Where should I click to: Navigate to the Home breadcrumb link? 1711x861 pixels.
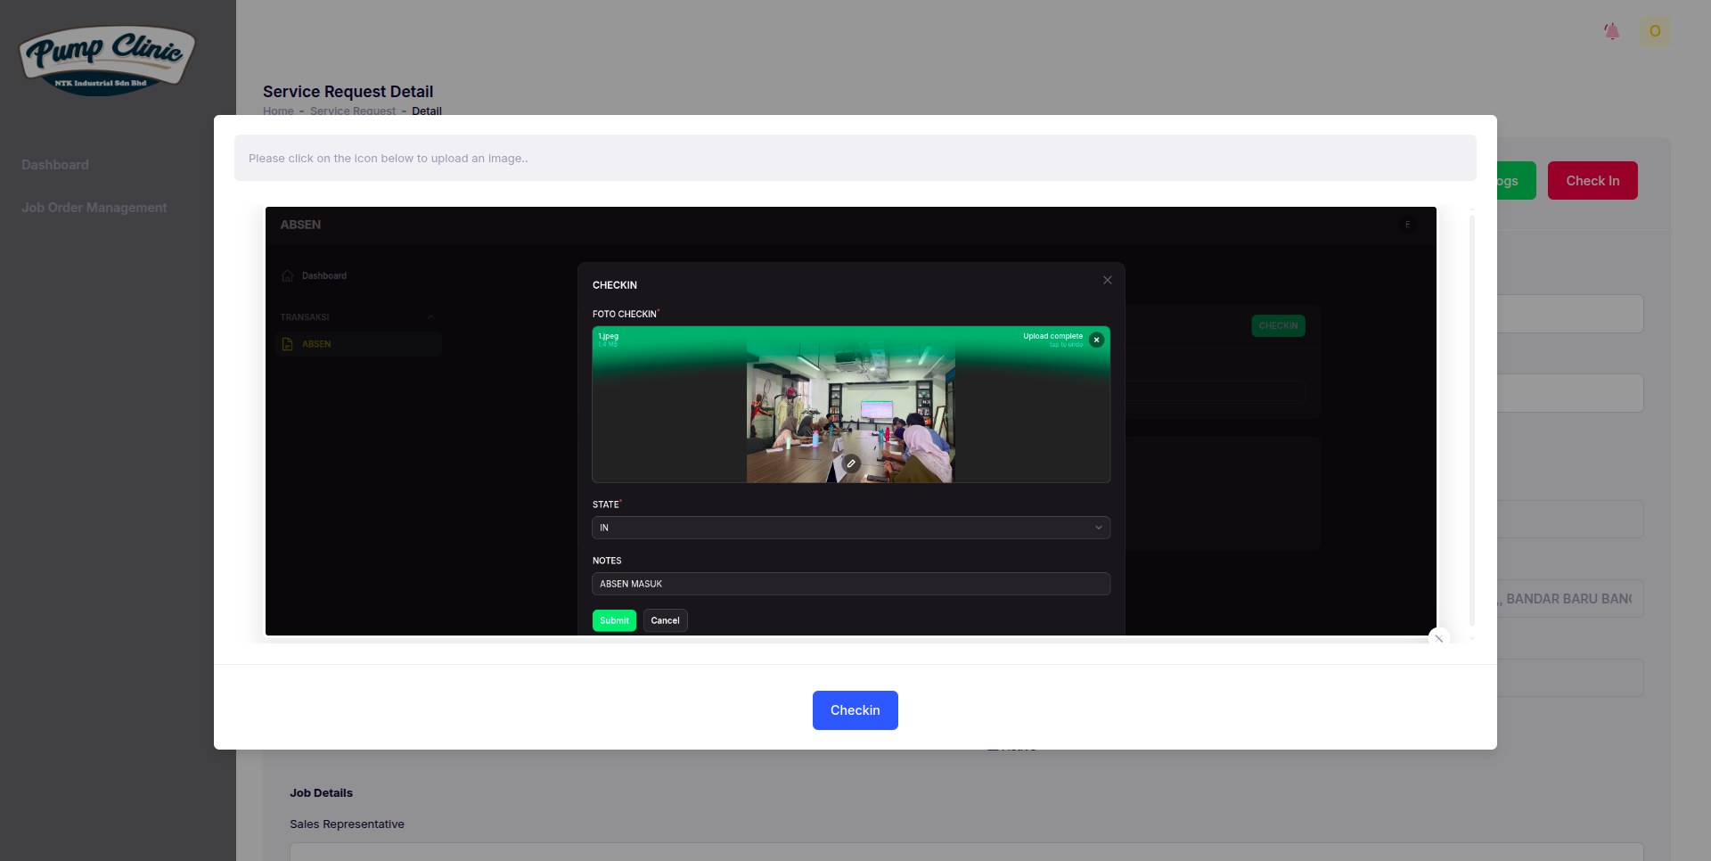[x=278, y=111]
